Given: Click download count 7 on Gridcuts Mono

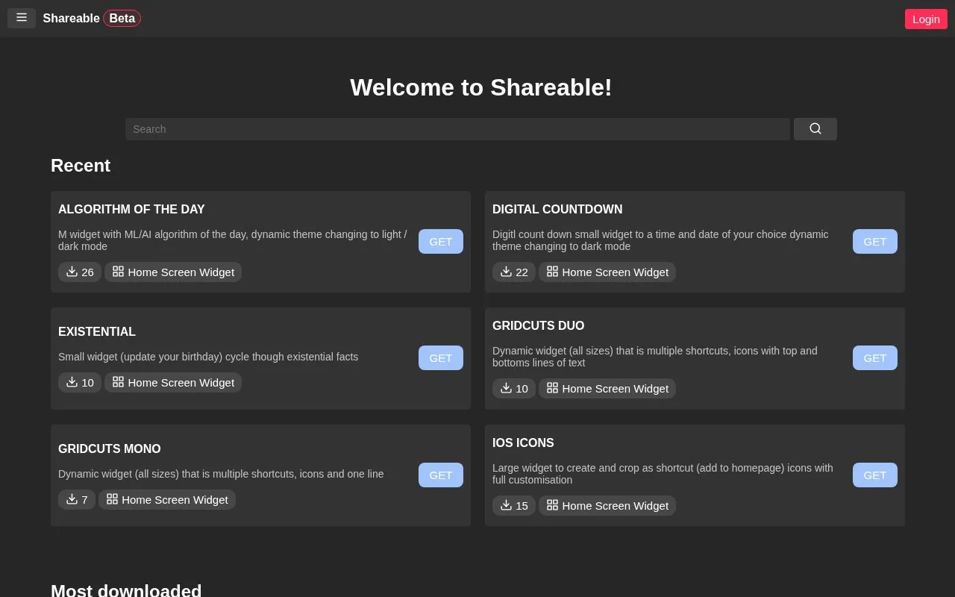Looking at the screenshot, I should (x=77, y=500).
